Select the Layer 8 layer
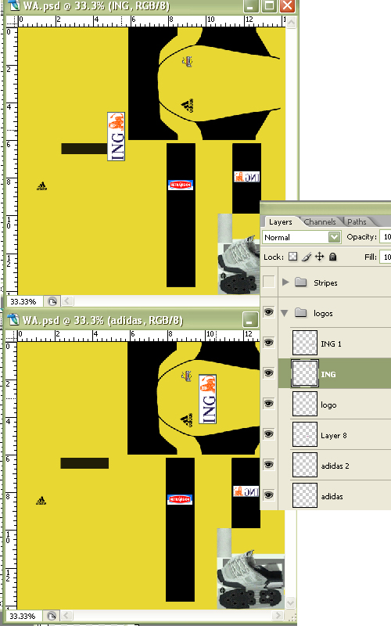Viewport: 391px width, 626px height. tap(335, 434)
